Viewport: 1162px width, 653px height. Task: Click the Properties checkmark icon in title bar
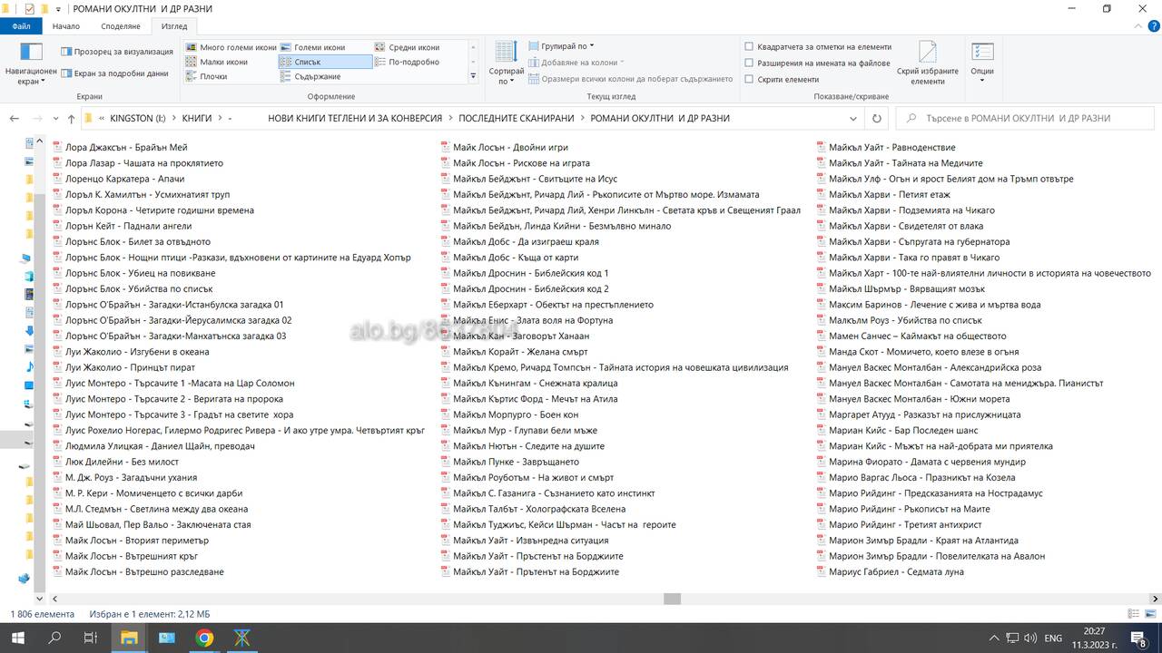click(28, 9)
